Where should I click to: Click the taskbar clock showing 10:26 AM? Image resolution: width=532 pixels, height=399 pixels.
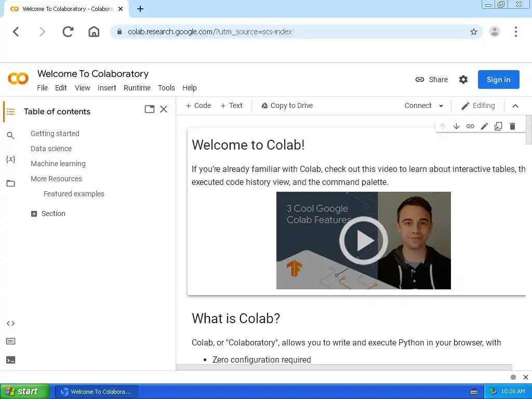click(x=513, y=392)
